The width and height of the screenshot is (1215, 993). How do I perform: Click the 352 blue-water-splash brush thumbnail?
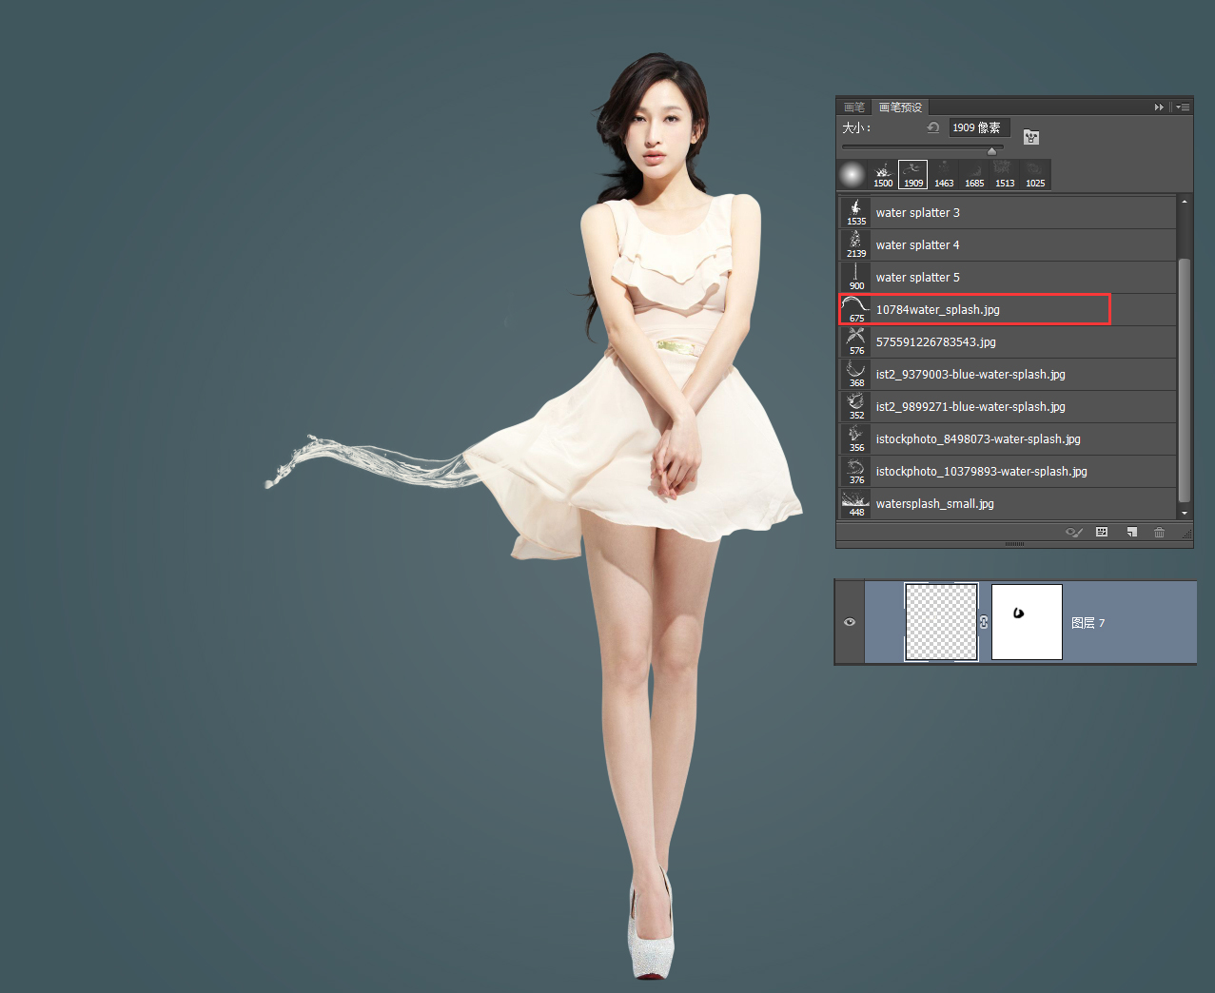click(856, 407)
